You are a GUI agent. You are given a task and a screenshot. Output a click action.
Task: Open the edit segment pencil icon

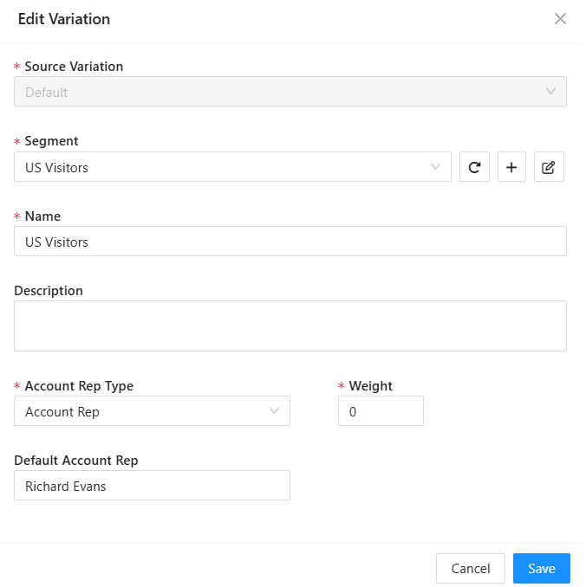[x=549, y=167]
